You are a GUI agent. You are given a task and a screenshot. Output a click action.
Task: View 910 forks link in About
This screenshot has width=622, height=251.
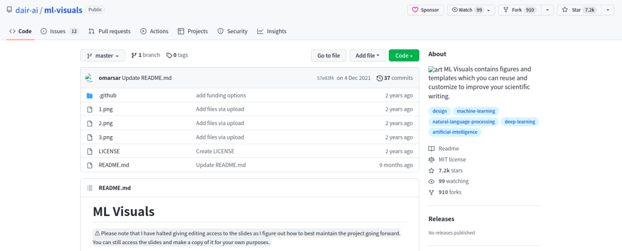pos(445,192)
